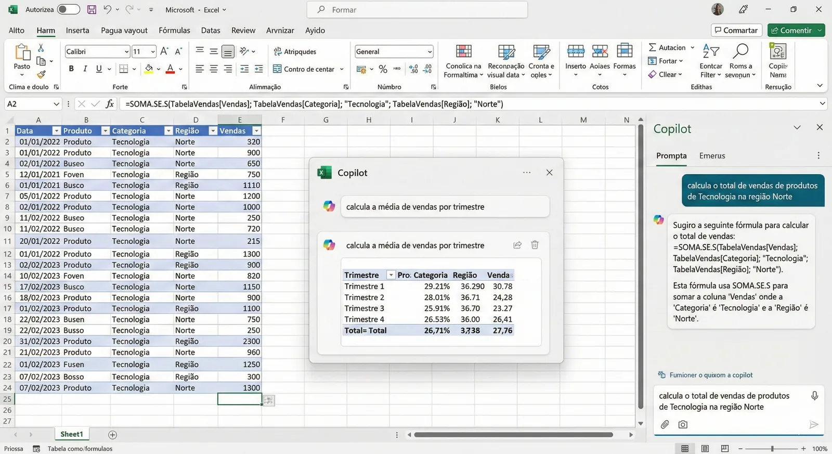
Task: Click the Aoiaes delete cells icon
Action: (x=600, y=51)
